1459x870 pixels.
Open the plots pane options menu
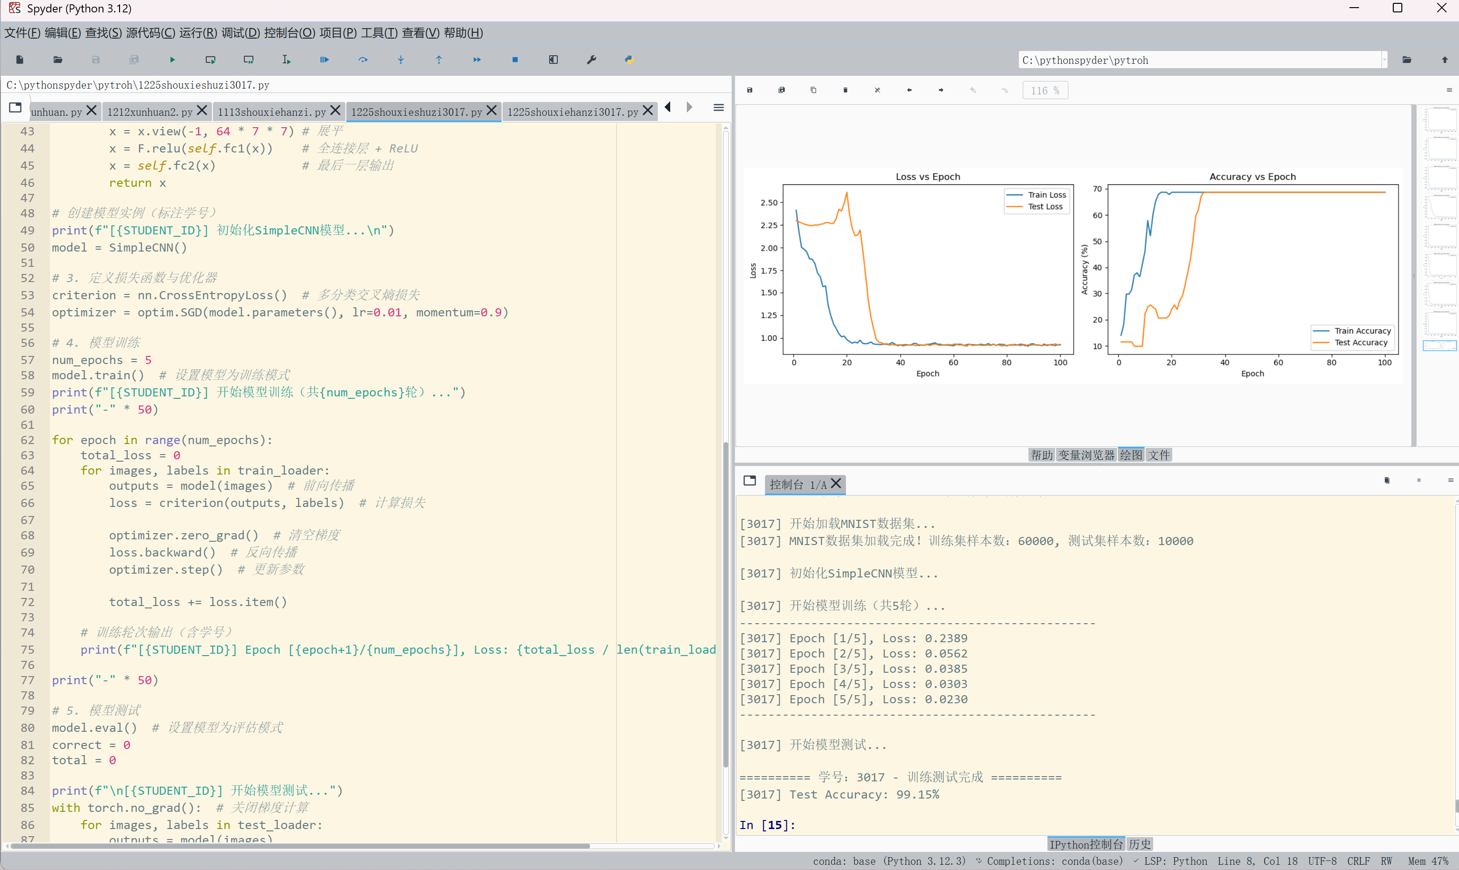[1449, 90]
